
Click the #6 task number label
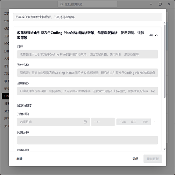pyautogui.click(x=151, y=35)
